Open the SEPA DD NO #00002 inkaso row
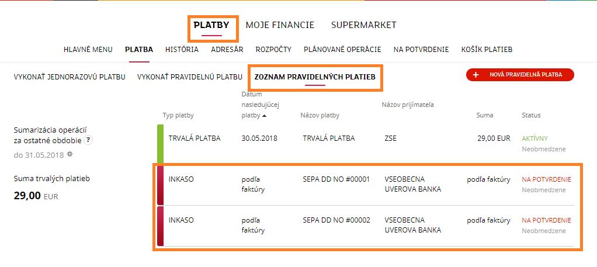The image size is (597, 267). pos(366,226)
